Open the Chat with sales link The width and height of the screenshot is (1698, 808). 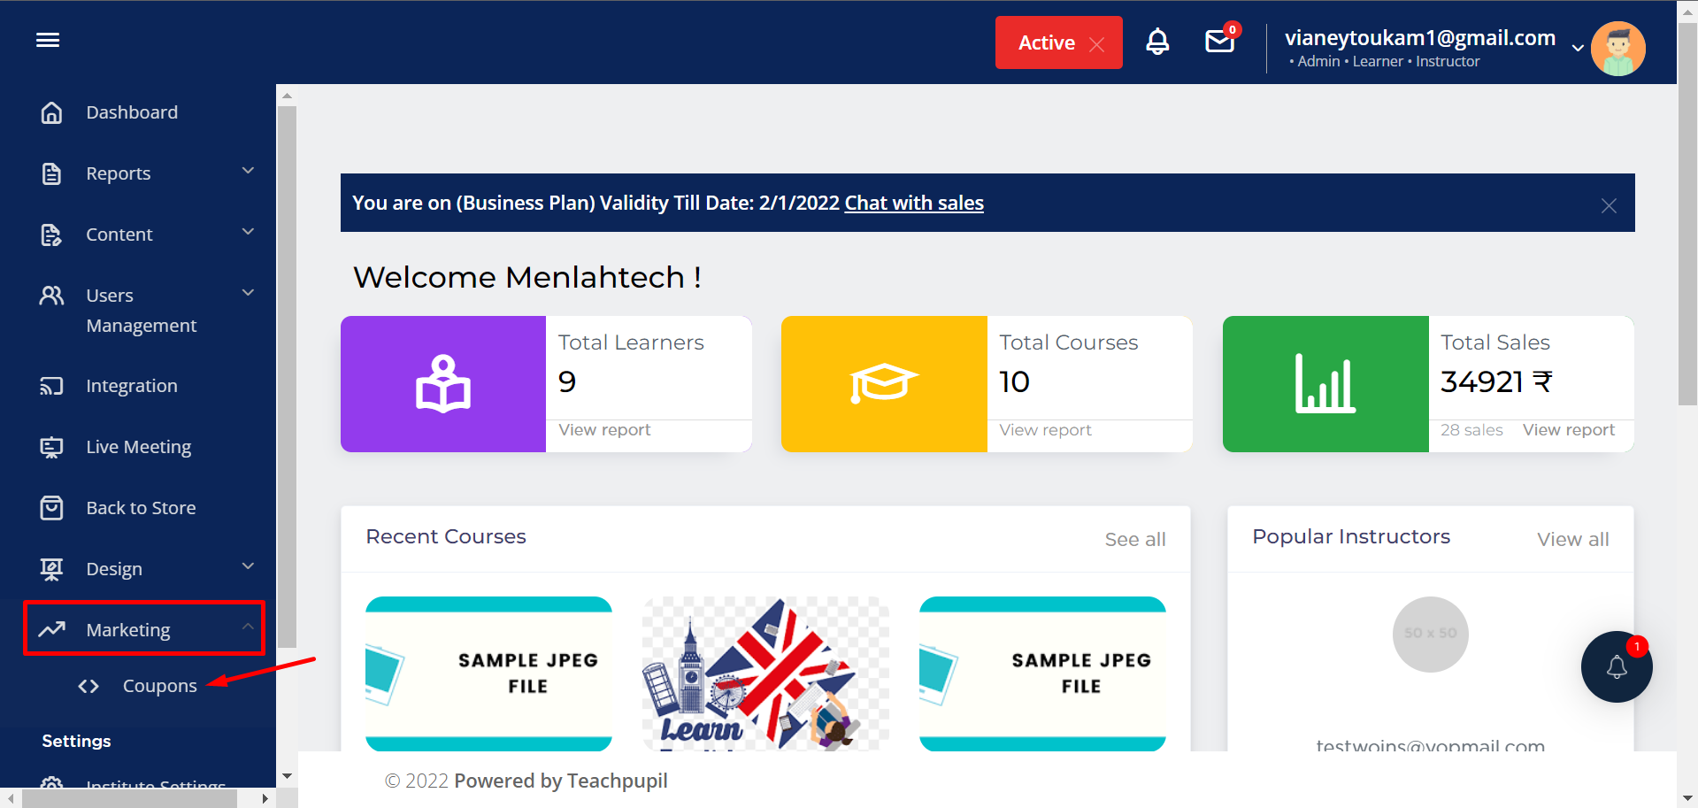[914, 203]
